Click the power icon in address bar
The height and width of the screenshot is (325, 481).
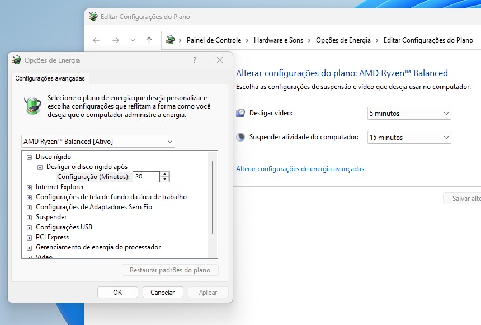coord(170,40)
